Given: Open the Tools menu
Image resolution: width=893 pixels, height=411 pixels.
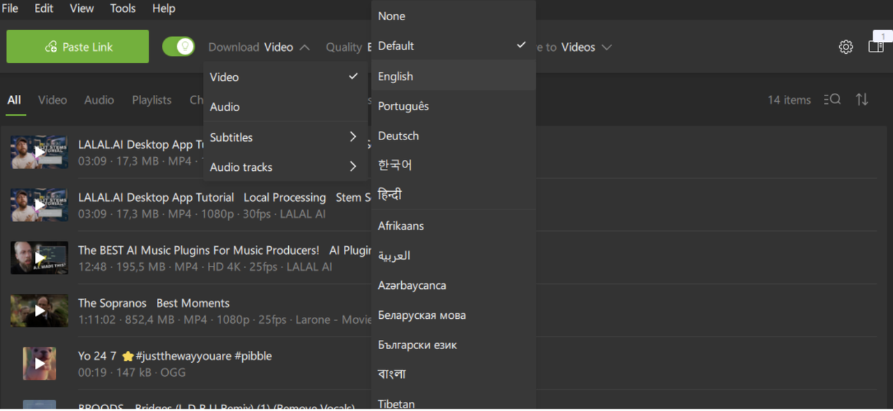Looking at the screenshot, I should pyautogui.click(x=123, y=8).
